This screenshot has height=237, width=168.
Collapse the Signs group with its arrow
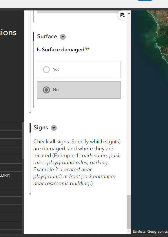pos(54,128)
